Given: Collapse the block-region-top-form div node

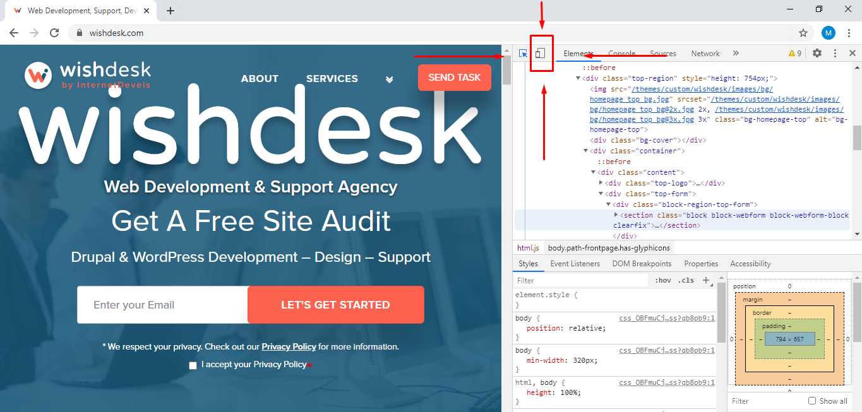Looking at the screenshot, I should coord(609,204).
